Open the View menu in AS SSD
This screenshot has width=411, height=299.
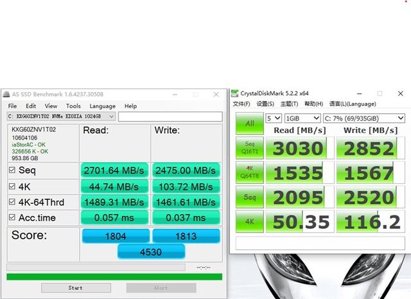[51, 106]
